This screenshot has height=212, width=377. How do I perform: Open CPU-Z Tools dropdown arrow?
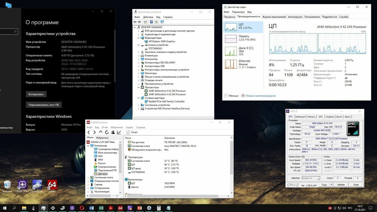(331, 185)
